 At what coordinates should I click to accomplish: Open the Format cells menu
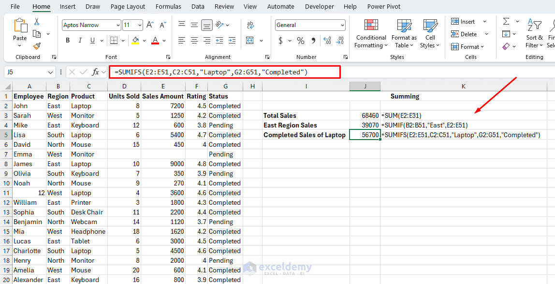[x=467, y=46]
